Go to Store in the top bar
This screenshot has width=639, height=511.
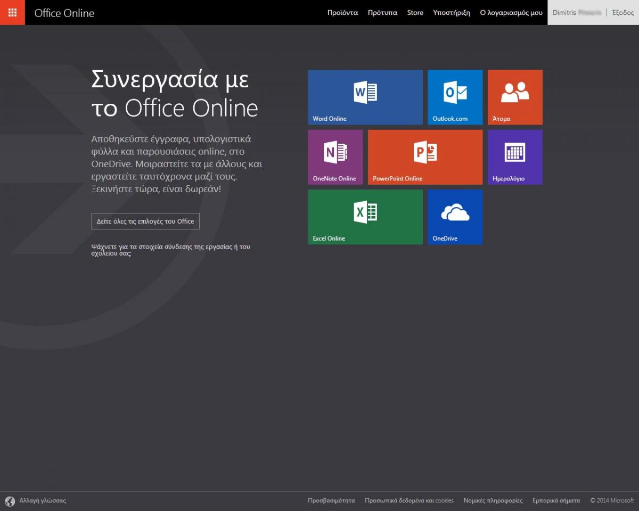[415, 13]
